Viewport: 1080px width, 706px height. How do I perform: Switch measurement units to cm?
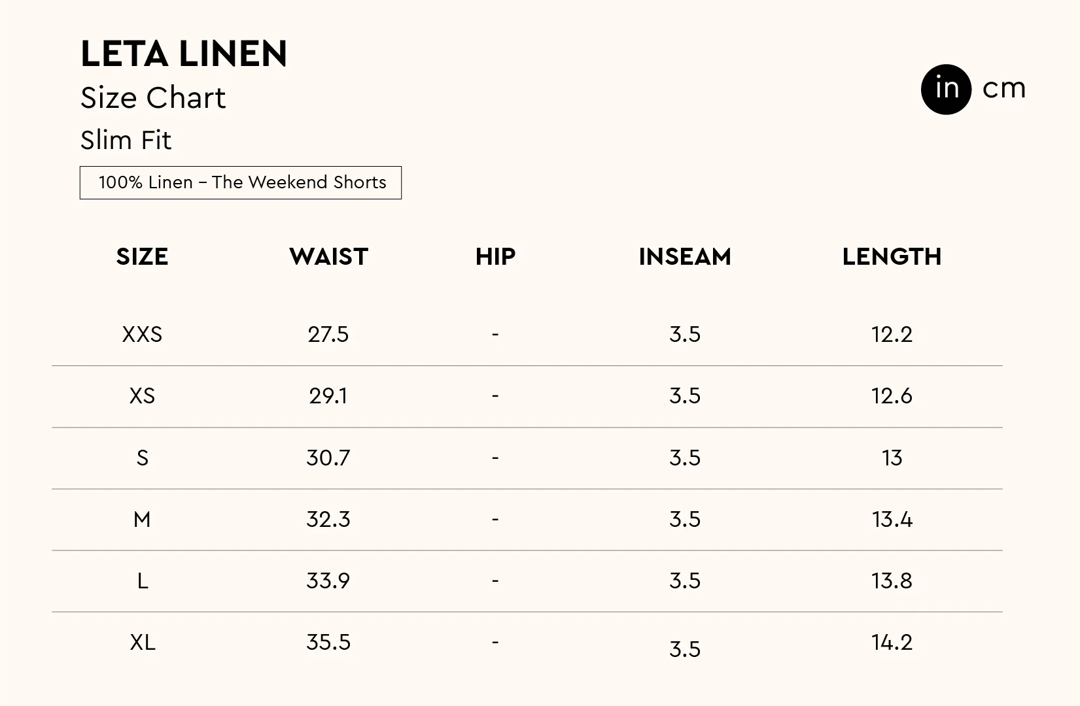[x=1003, y=89]
